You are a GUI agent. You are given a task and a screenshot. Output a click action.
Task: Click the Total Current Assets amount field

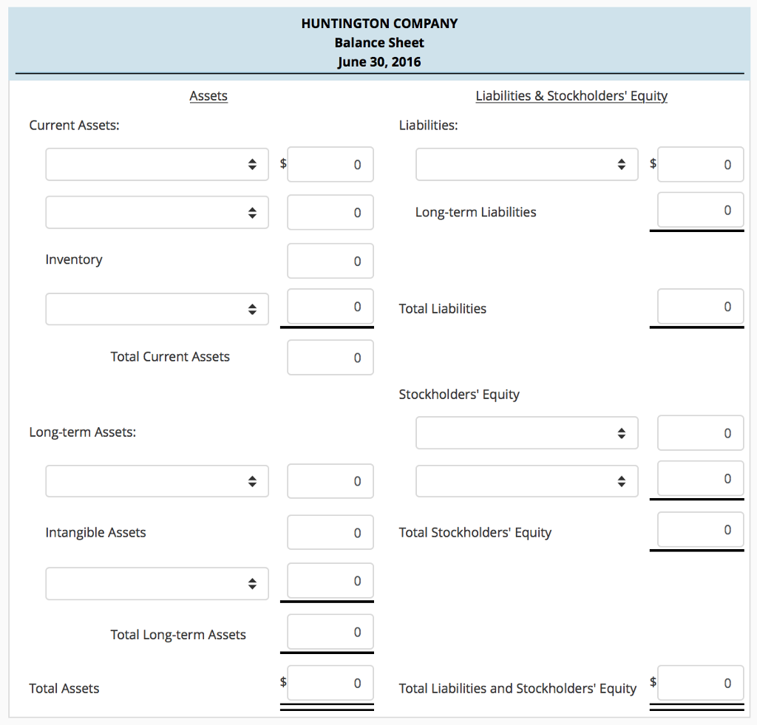click(x=330, y=357)
